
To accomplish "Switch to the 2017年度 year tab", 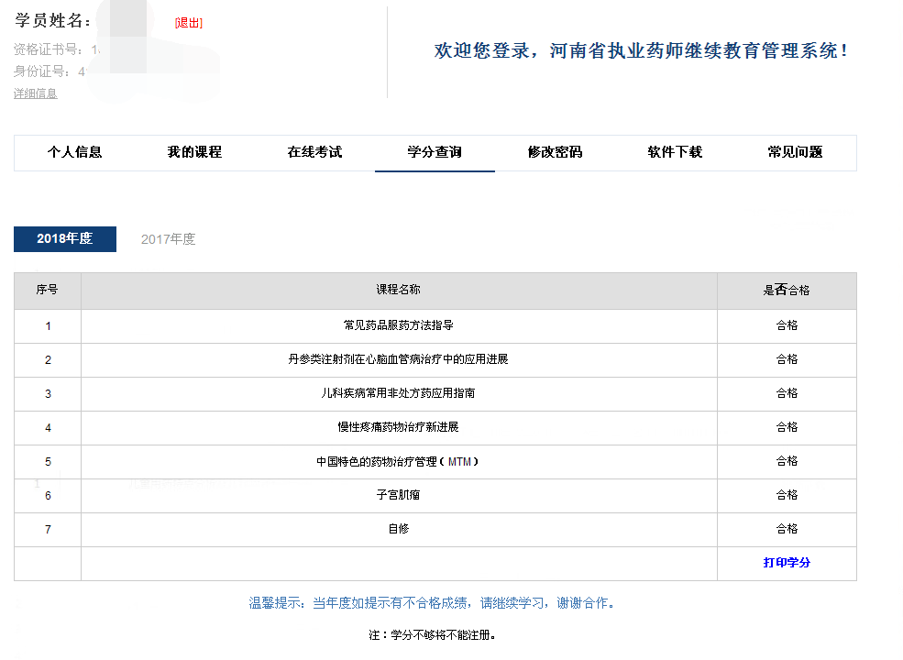I will coord(168,239).
